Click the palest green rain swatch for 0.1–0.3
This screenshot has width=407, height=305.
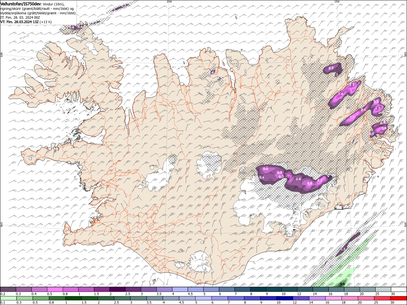tap(8, 298)
